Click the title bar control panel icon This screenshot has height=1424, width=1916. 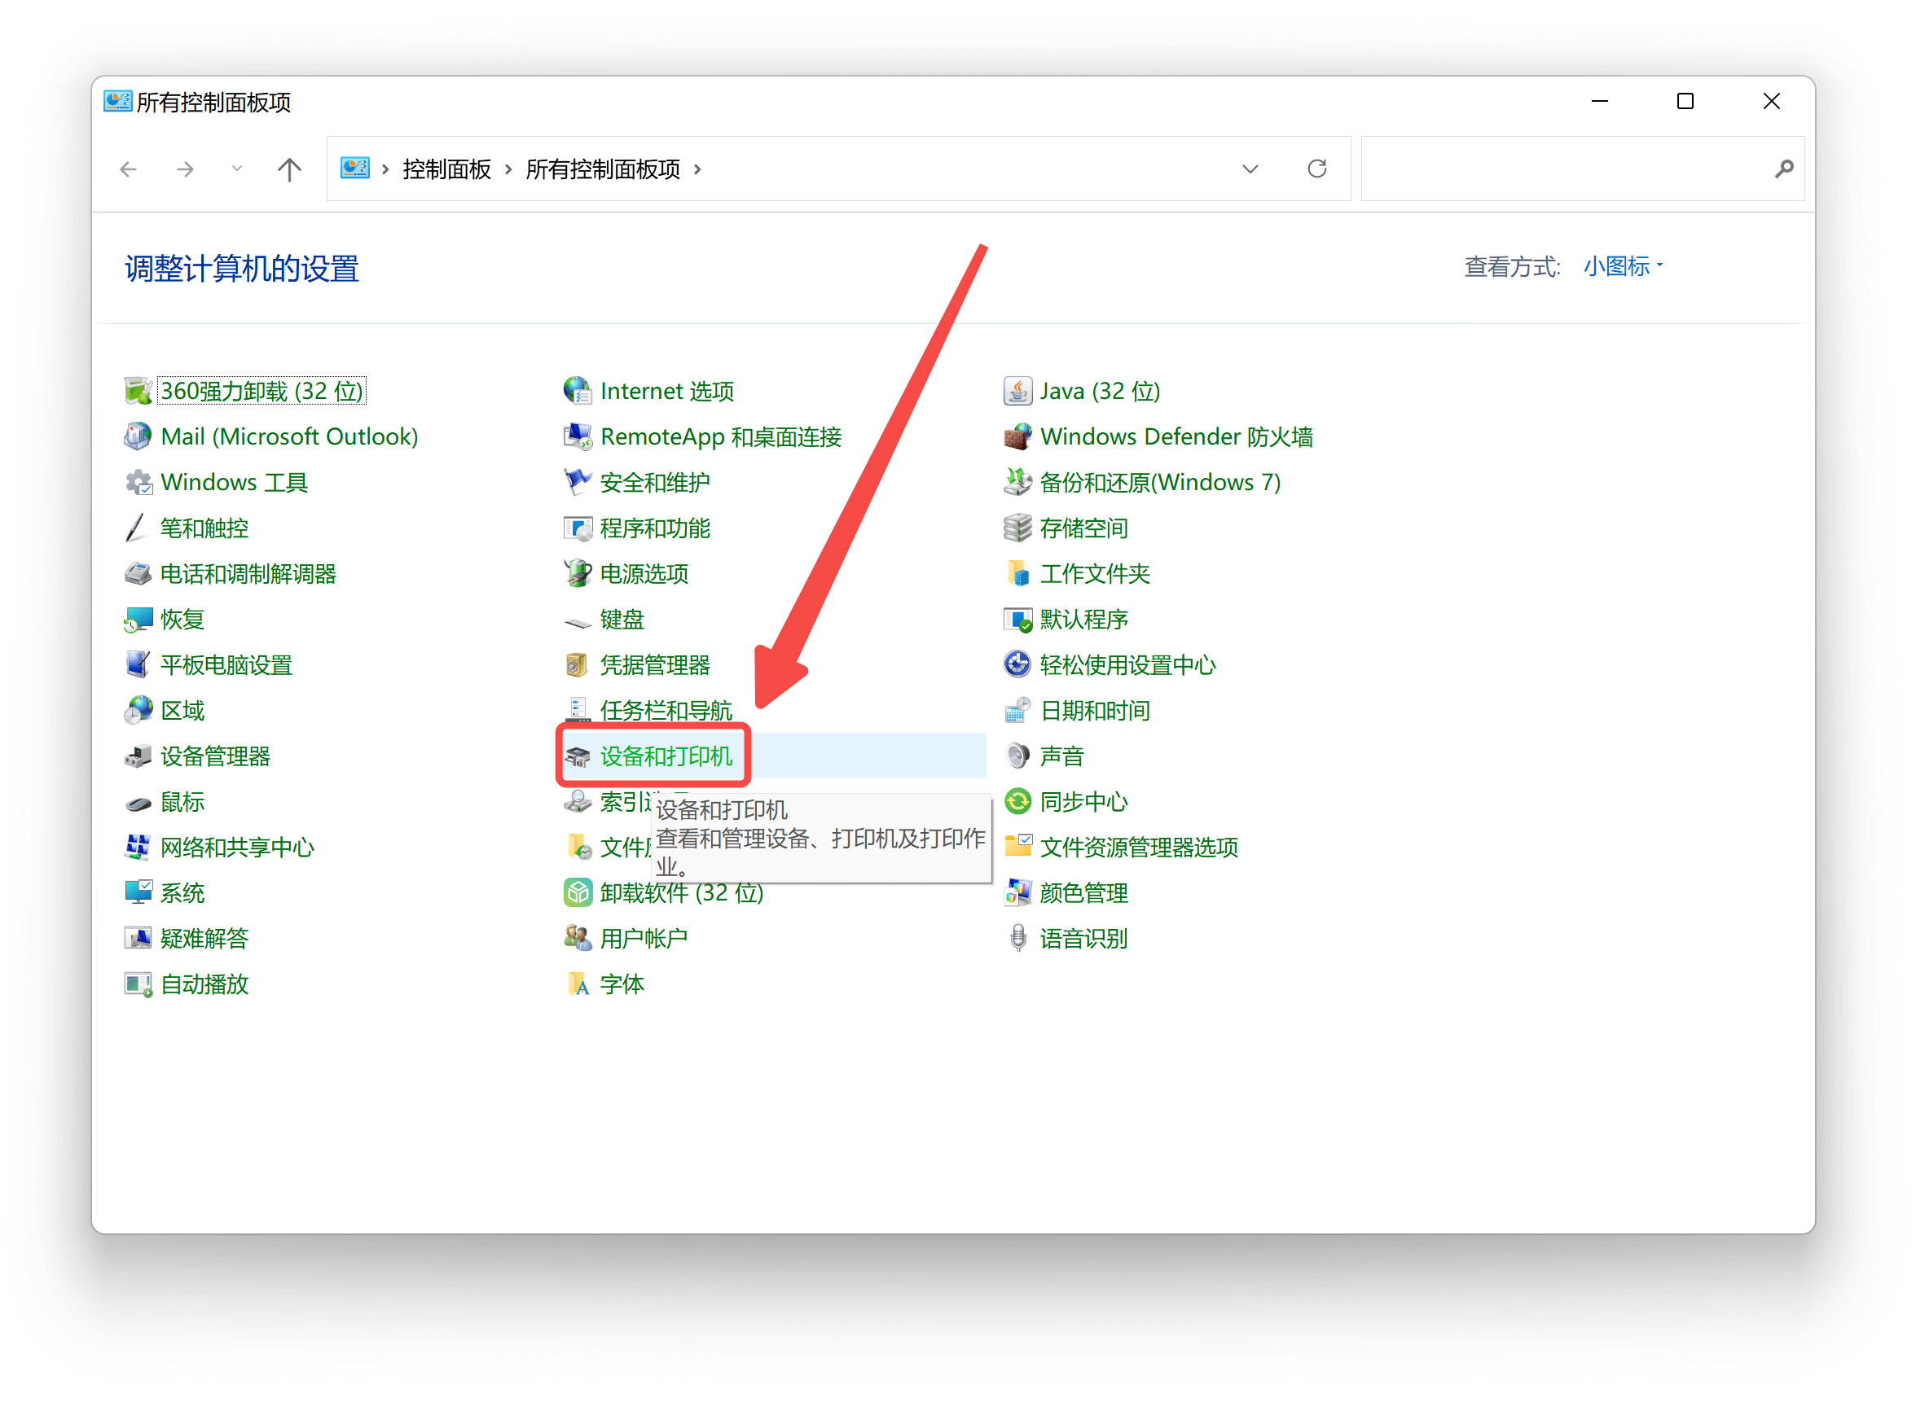coord(117,102)
